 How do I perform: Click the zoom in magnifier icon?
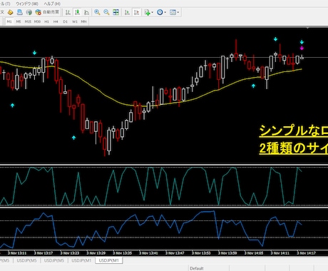(97, 12)
